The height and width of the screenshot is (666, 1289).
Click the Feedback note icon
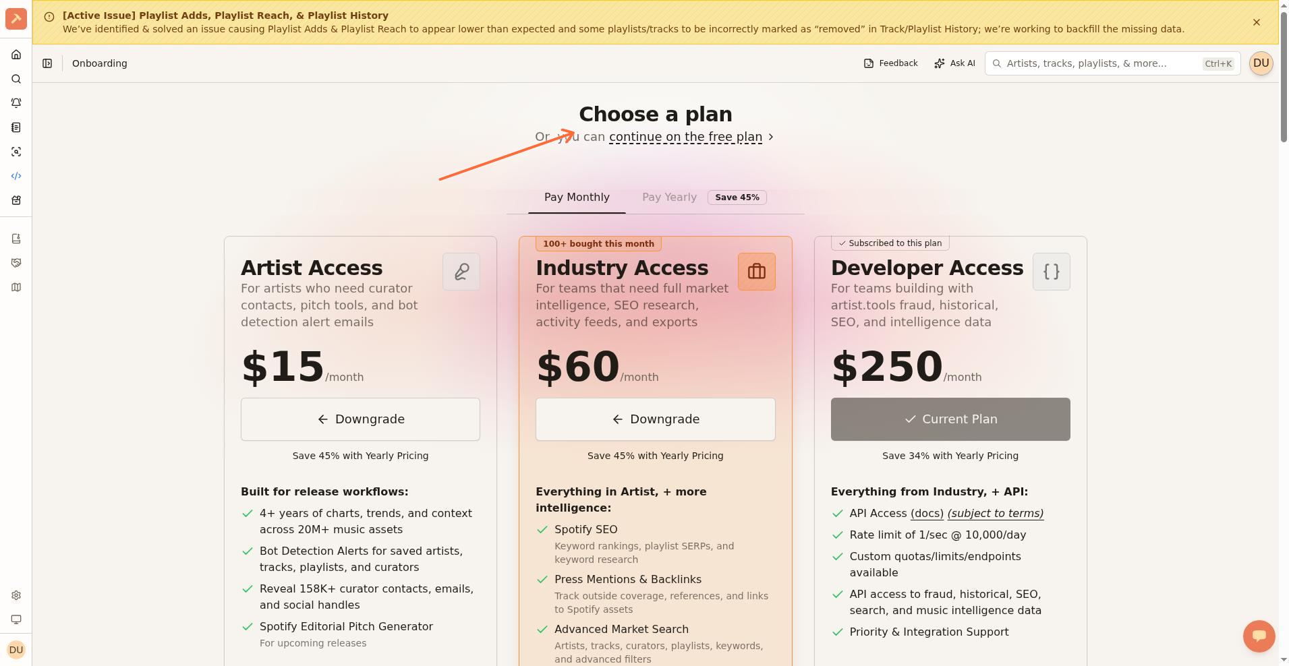click(869, 63)
